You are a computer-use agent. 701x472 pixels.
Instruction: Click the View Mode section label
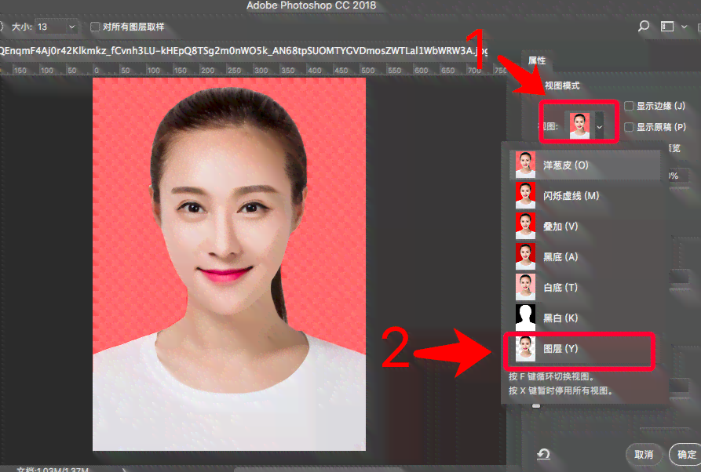[x=562, y=85]
